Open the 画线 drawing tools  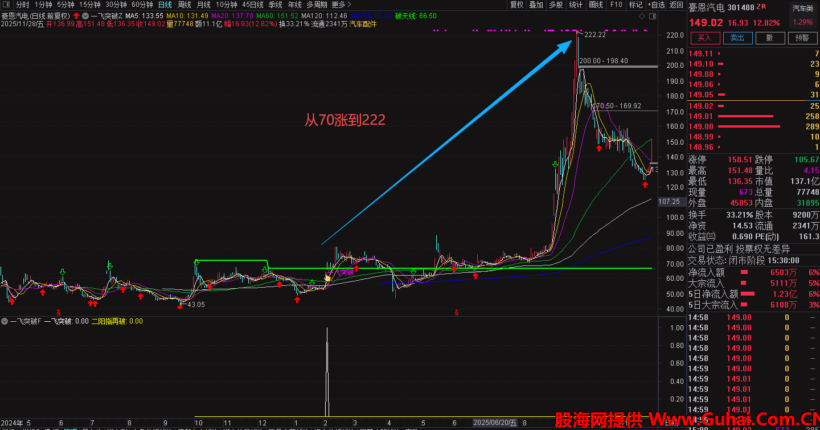click(596, 5)
